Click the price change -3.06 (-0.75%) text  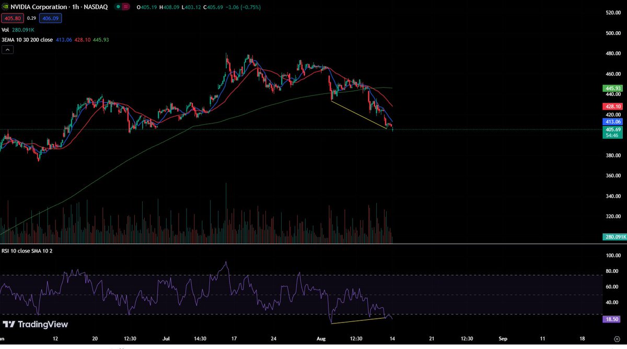coord(242,7)
